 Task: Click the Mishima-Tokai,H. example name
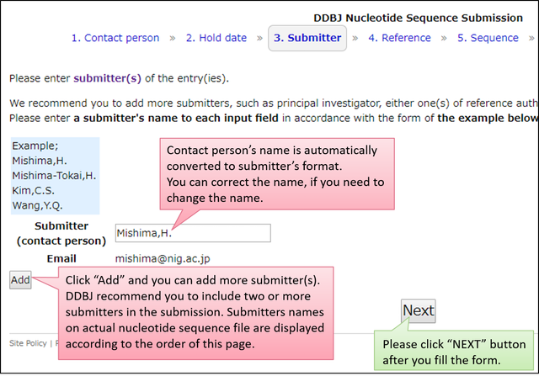pyautogui.click(x=54, y=176)
